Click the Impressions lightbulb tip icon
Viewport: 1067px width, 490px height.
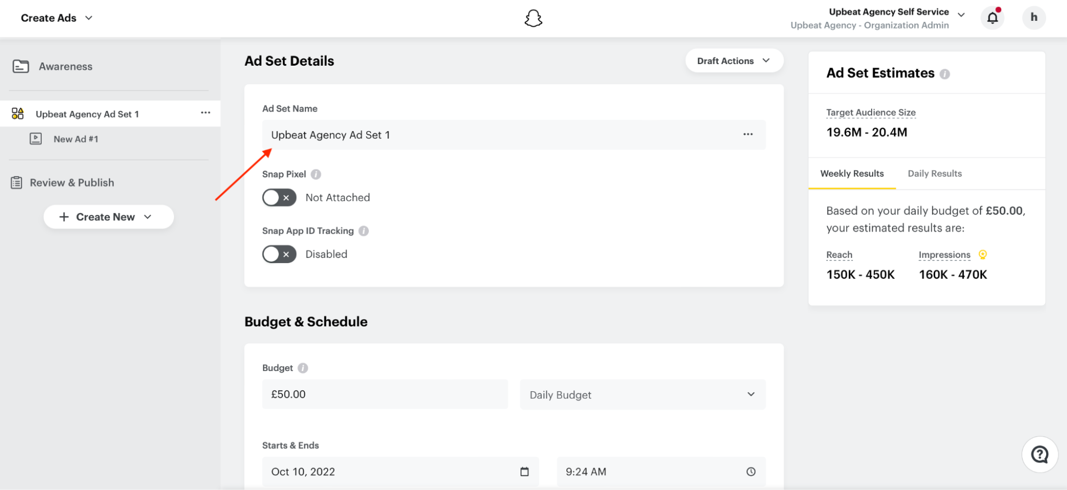[983, 255]
